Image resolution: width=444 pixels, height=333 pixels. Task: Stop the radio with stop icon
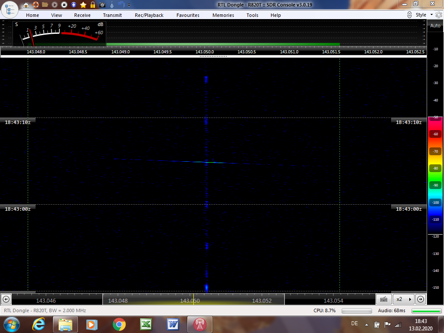point(64,5)
